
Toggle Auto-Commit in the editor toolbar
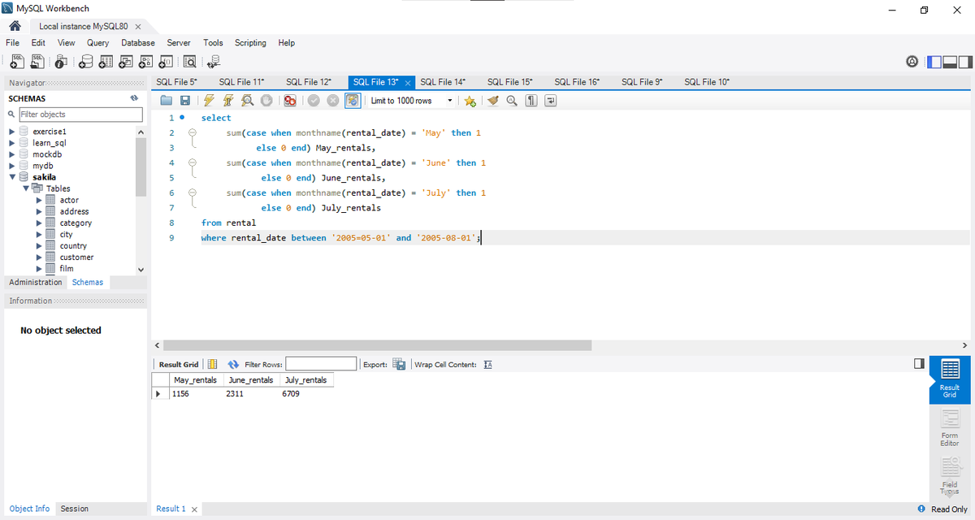click(353, 100)
